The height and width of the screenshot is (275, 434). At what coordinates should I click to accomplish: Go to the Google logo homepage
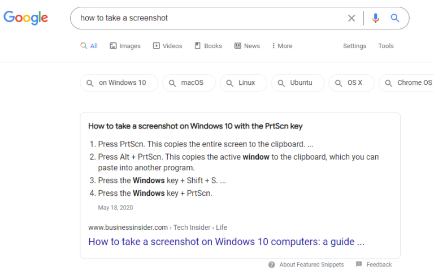26,18
